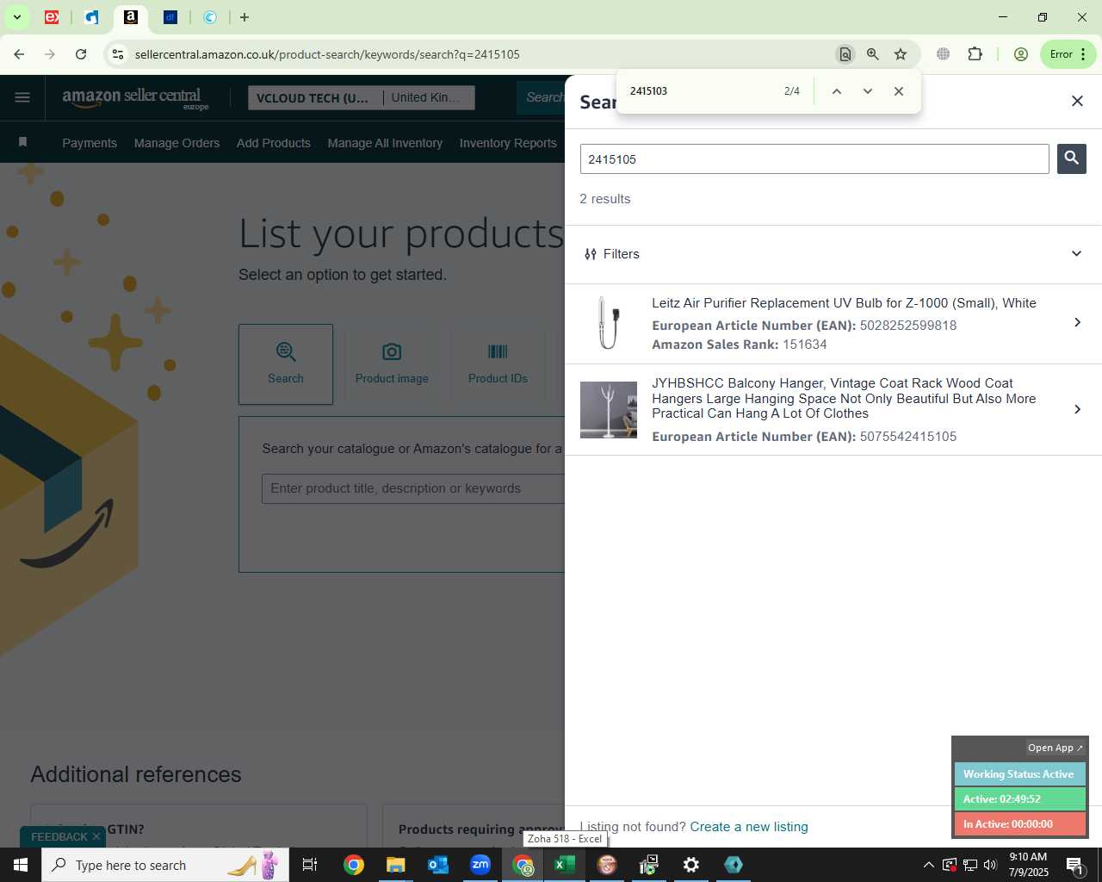Viewport: 1102px width, 882px height.
Task: Open Add Products in the nav bar
Action: click(274, 143)
